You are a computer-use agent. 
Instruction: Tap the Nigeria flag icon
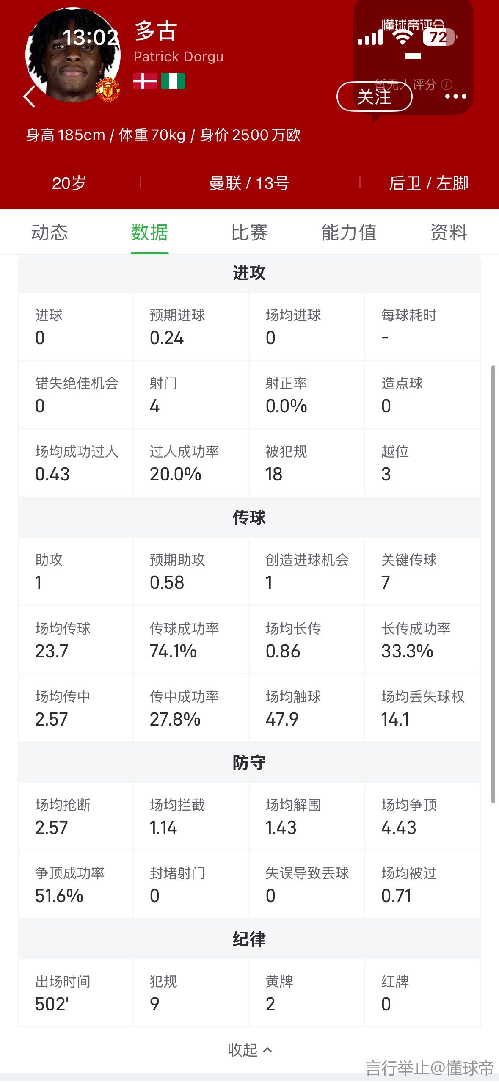pos(173,81)
